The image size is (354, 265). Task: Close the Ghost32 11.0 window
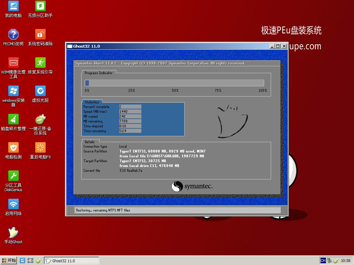(284, 46)
